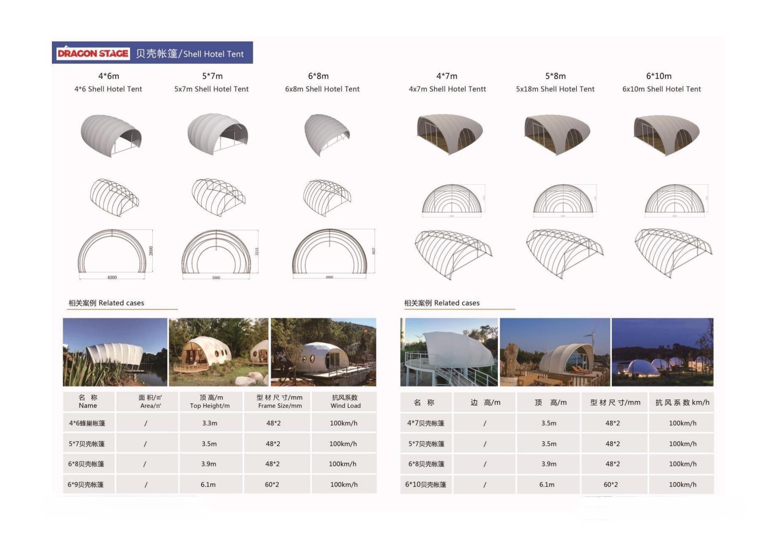Click the '6x8m Shell Hotel Tent' caption

pos(322,89)
